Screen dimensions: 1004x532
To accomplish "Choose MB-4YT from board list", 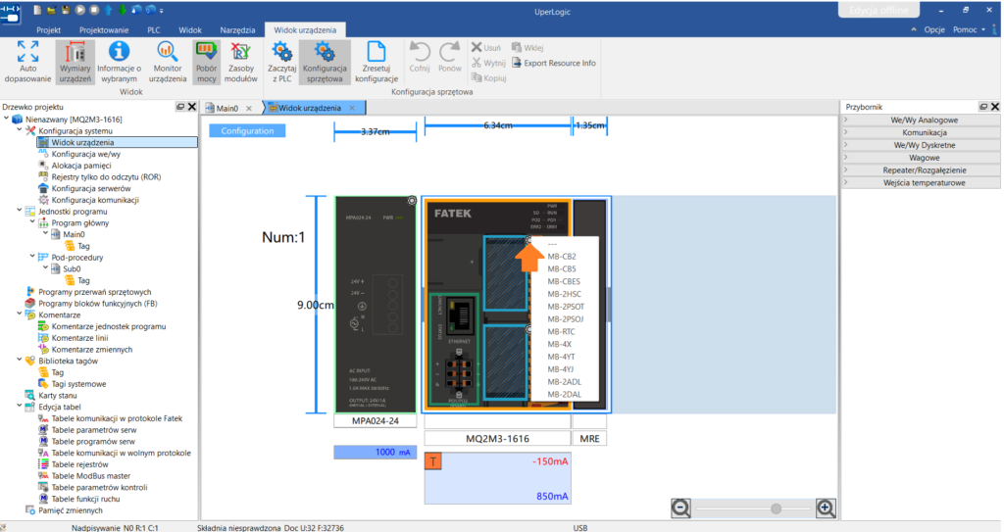I will [x=561, y=357].
